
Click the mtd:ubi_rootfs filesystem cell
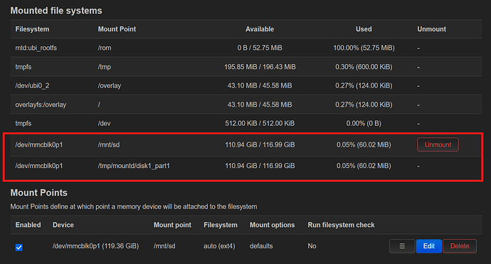[36, 48]
